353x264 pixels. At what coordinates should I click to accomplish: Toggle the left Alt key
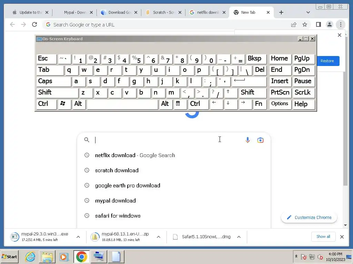pyautogui.click(x=79, y=104)
